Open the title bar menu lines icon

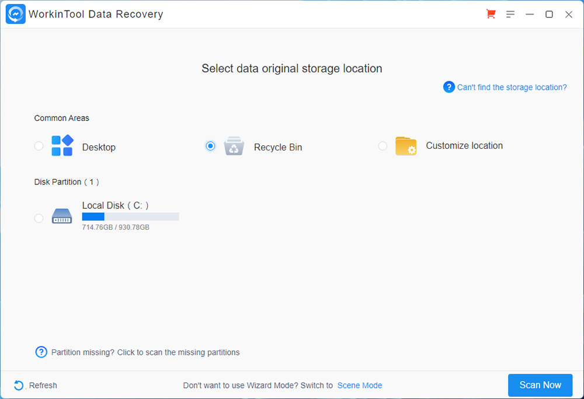[510, 14]
